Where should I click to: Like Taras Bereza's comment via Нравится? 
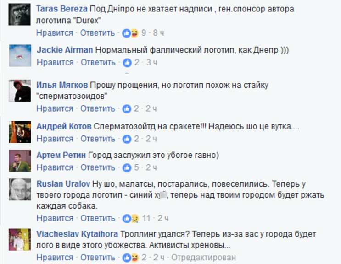pyautogui.click(x=55, y=33)
